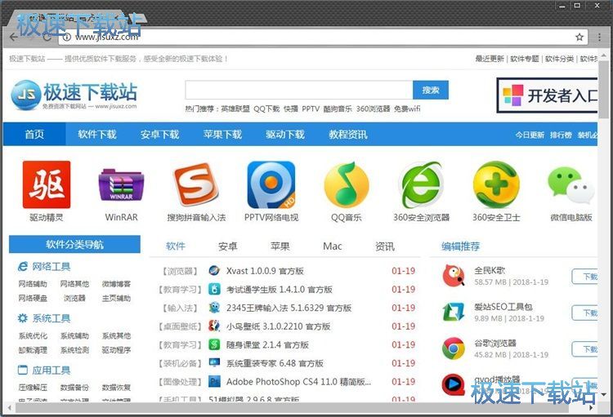Open the WinRAR app icon
This screenshot has height=417, width=613.
click(x=121, y=184)
